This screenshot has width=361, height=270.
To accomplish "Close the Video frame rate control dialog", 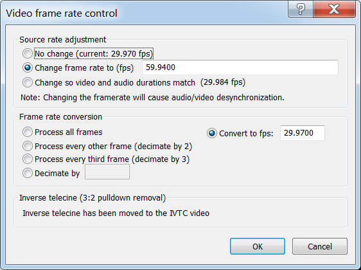I will click(334, 9).
